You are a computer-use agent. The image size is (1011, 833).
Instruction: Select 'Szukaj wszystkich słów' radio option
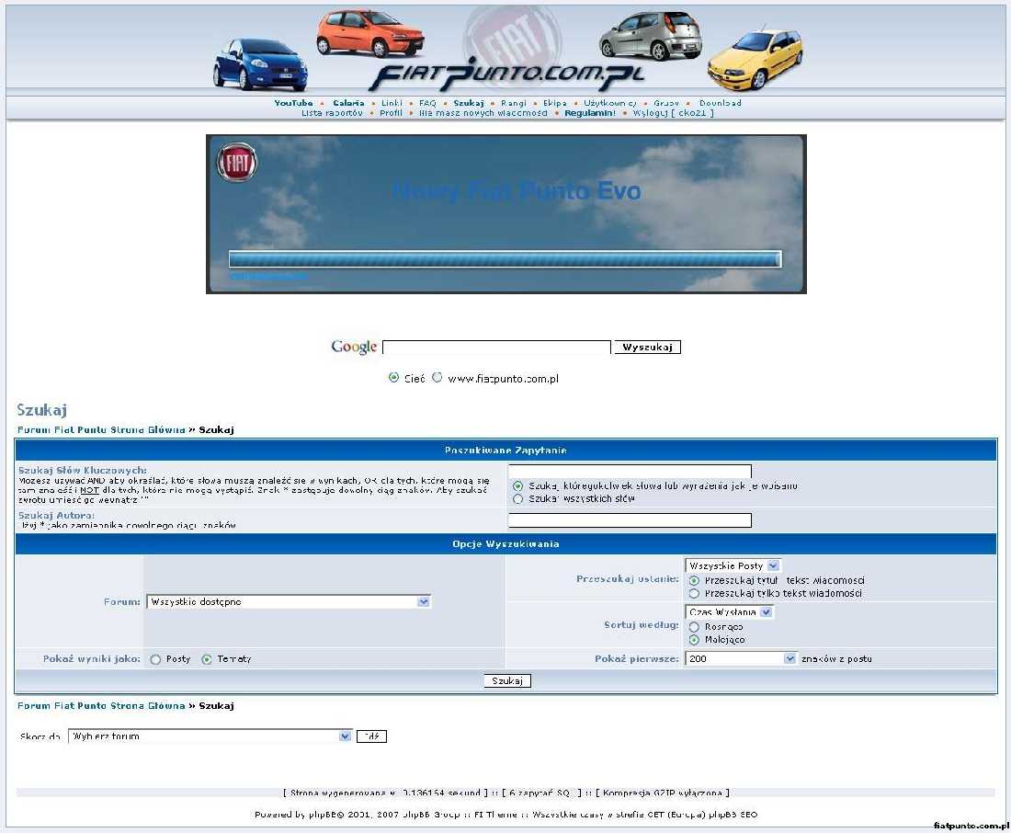(517, 498)
